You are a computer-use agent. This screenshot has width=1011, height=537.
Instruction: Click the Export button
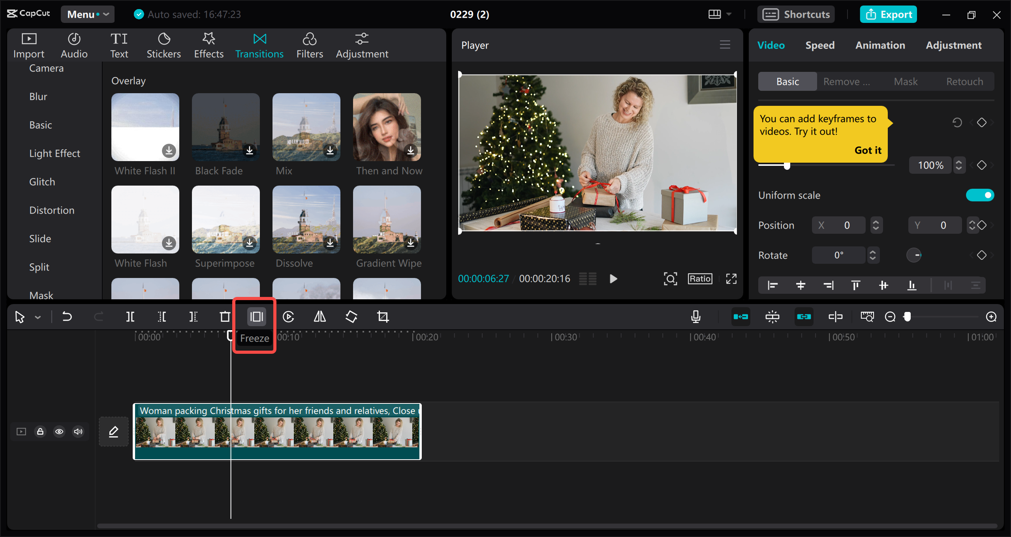pos(888,14)
